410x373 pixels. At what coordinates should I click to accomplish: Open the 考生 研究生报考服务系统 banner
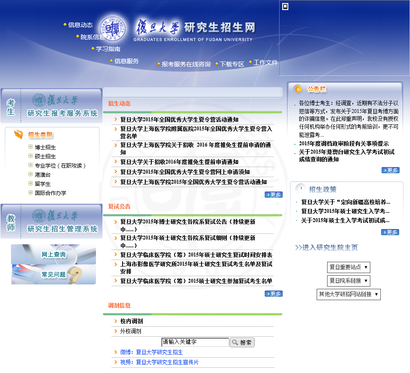click(x=51, y=106)
